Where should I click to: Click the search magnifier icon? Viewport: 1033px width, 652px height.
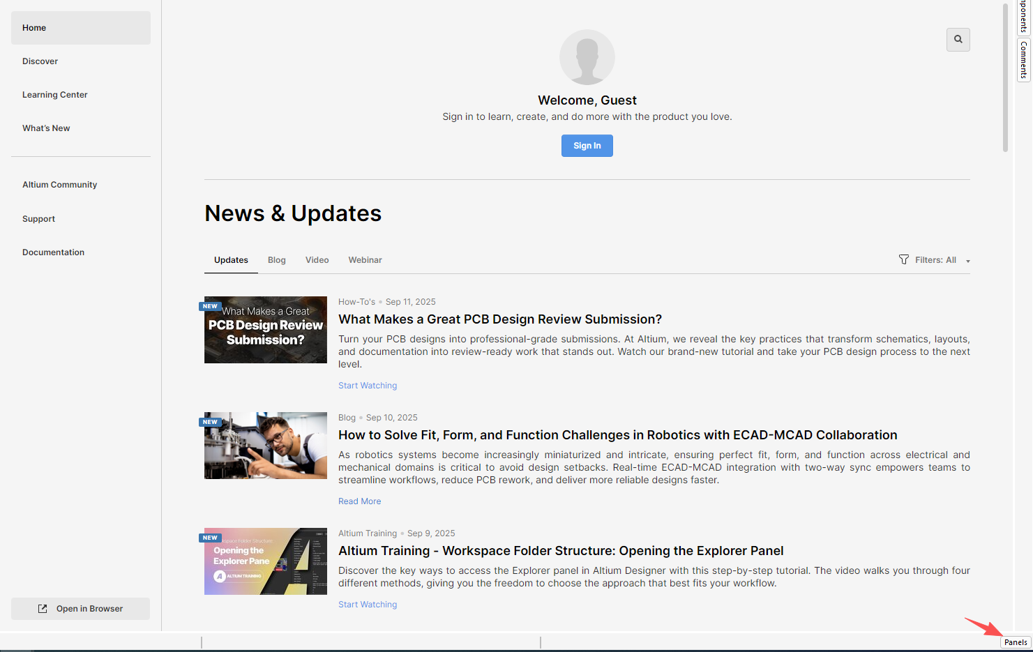click(x=958, y=40)
